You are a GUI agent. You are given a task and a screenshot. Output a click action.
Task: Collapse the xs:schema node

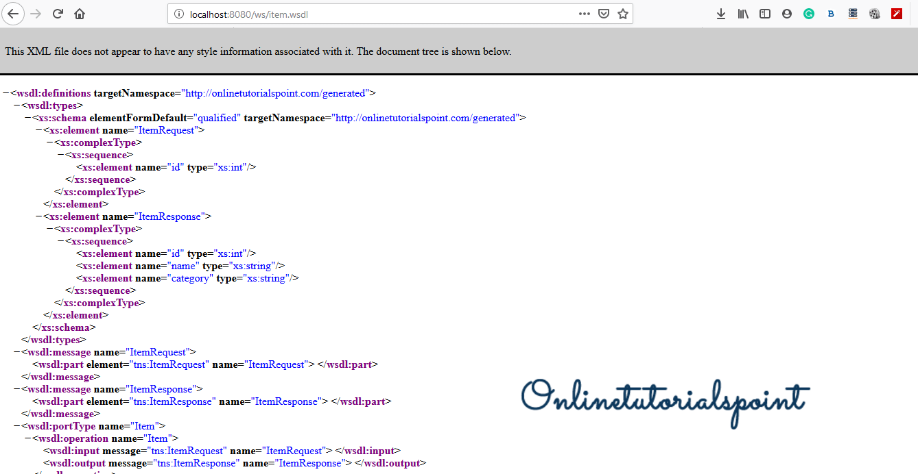click(x=28, y=118)
